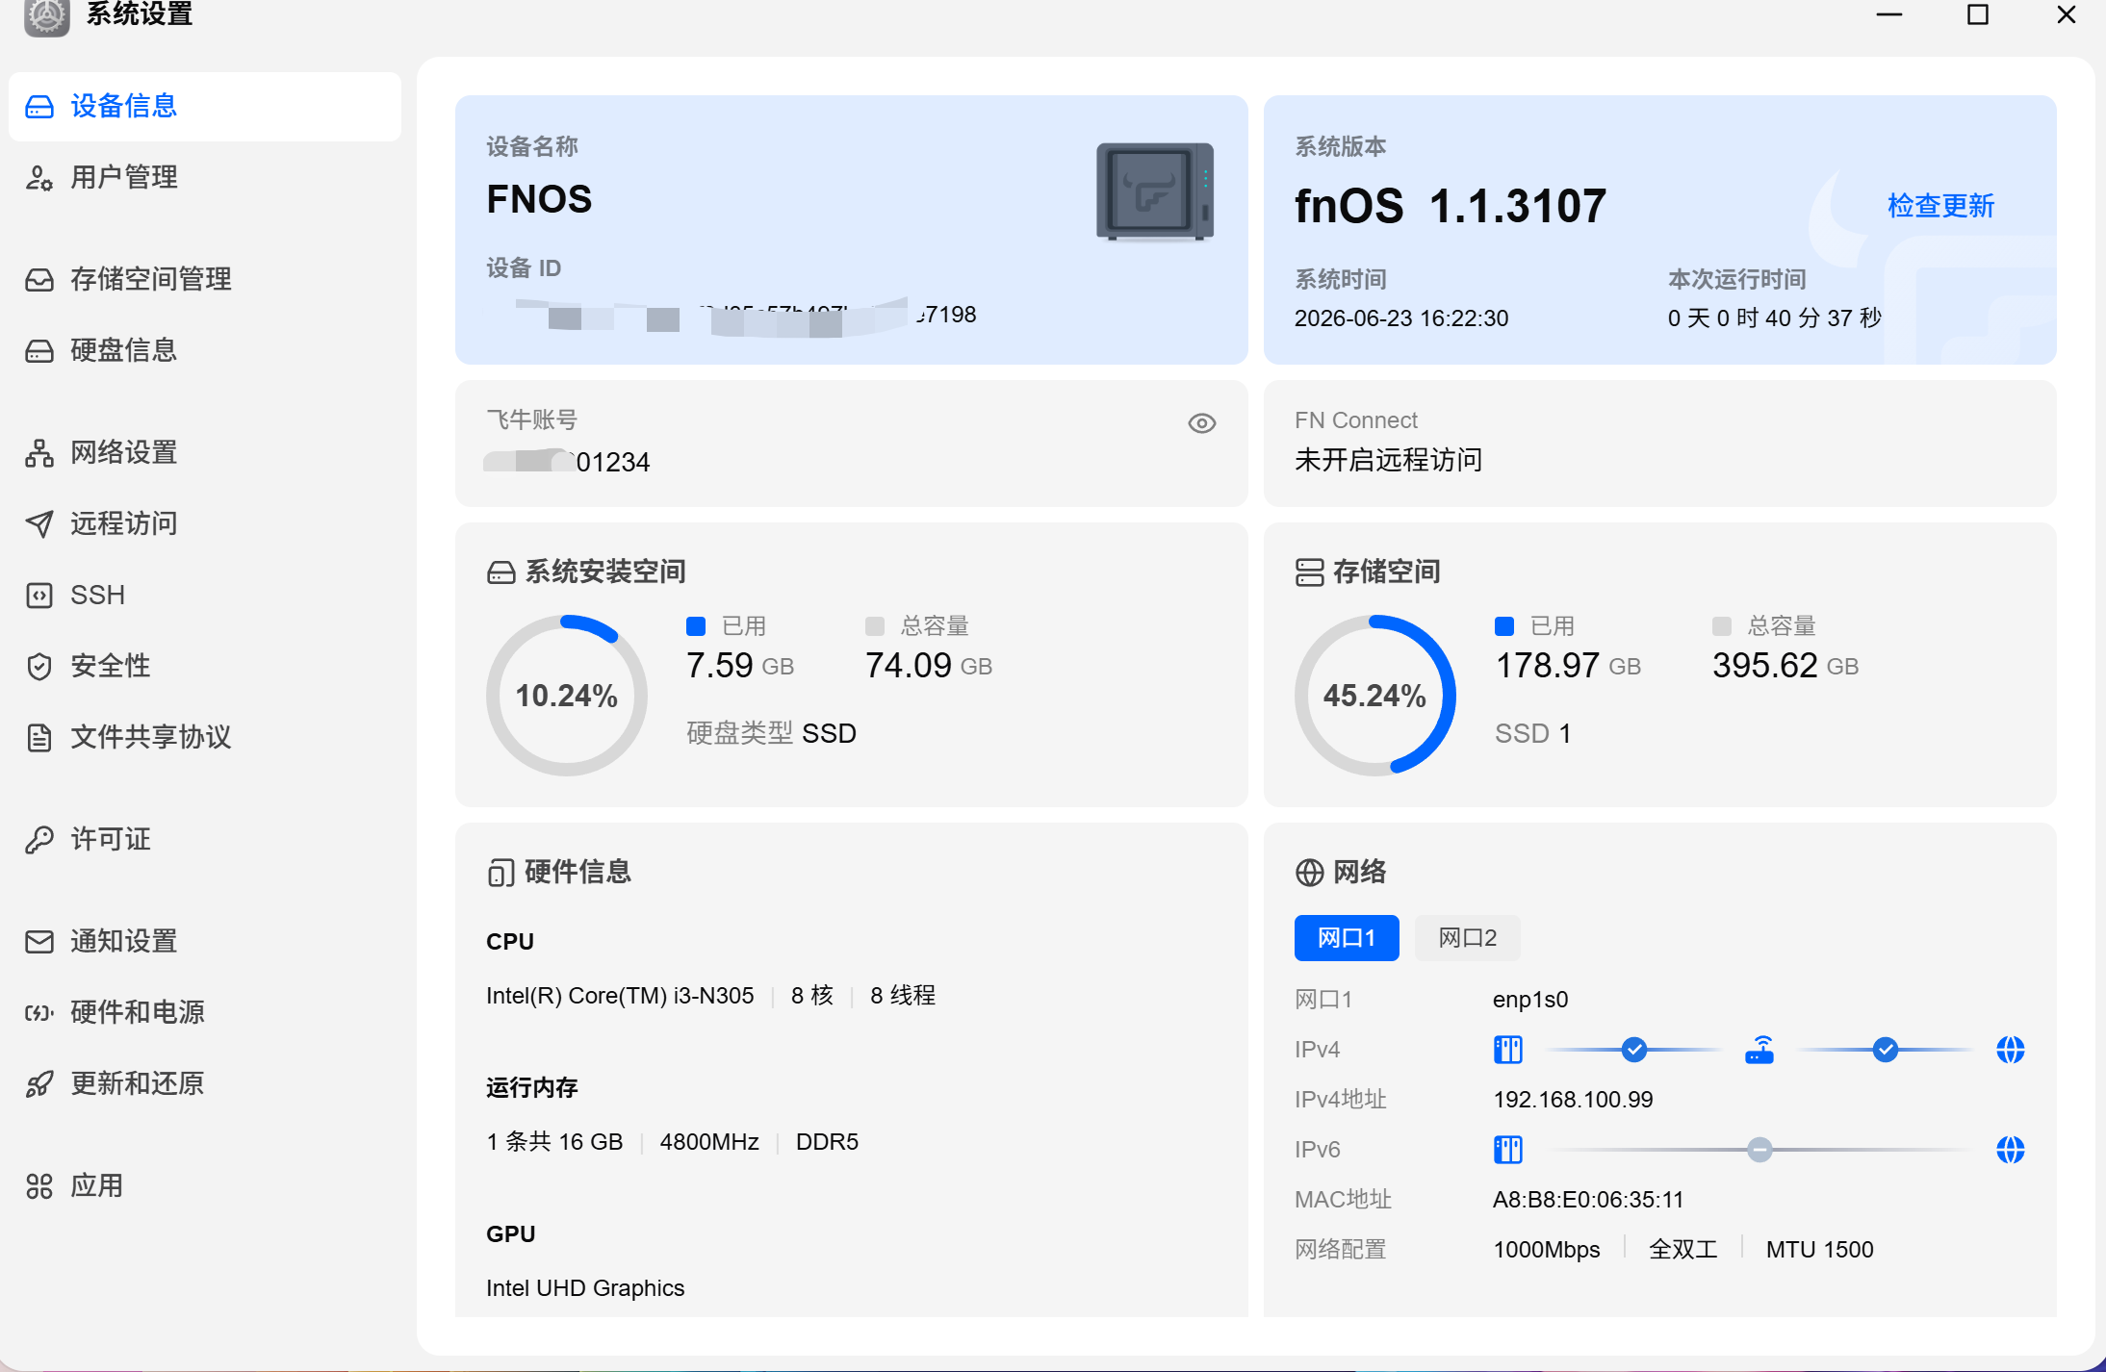Click the 硬盘信息 disk icon
Image resolution: width=2106 pixels, height=1372 pixels.
[x=39, y=351]
